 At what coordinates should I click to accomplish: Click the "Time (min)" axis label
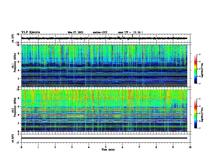point(108,150)
